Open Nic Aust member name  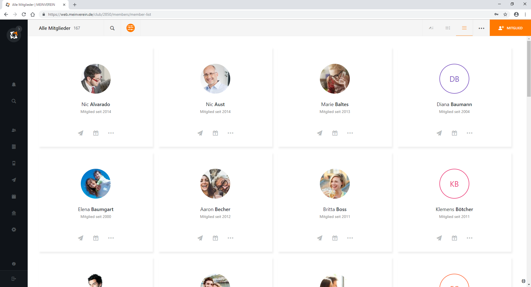(215, 104)
